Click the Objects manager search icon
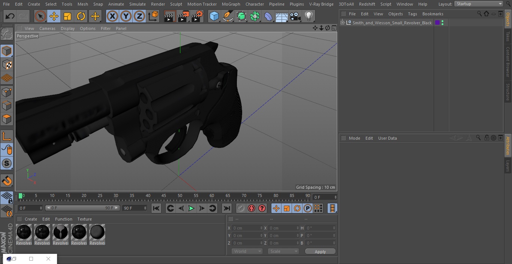512x264 pixels. click(479, 13)
